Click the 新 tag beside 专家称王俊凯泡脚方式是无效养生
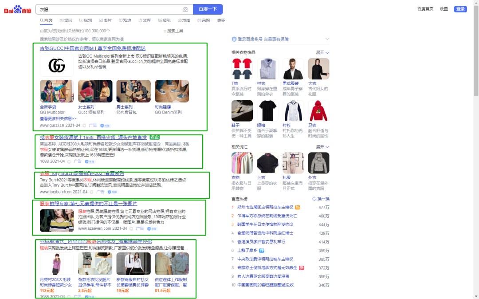This screenshot has height=299, width=479. coord(302,268)
